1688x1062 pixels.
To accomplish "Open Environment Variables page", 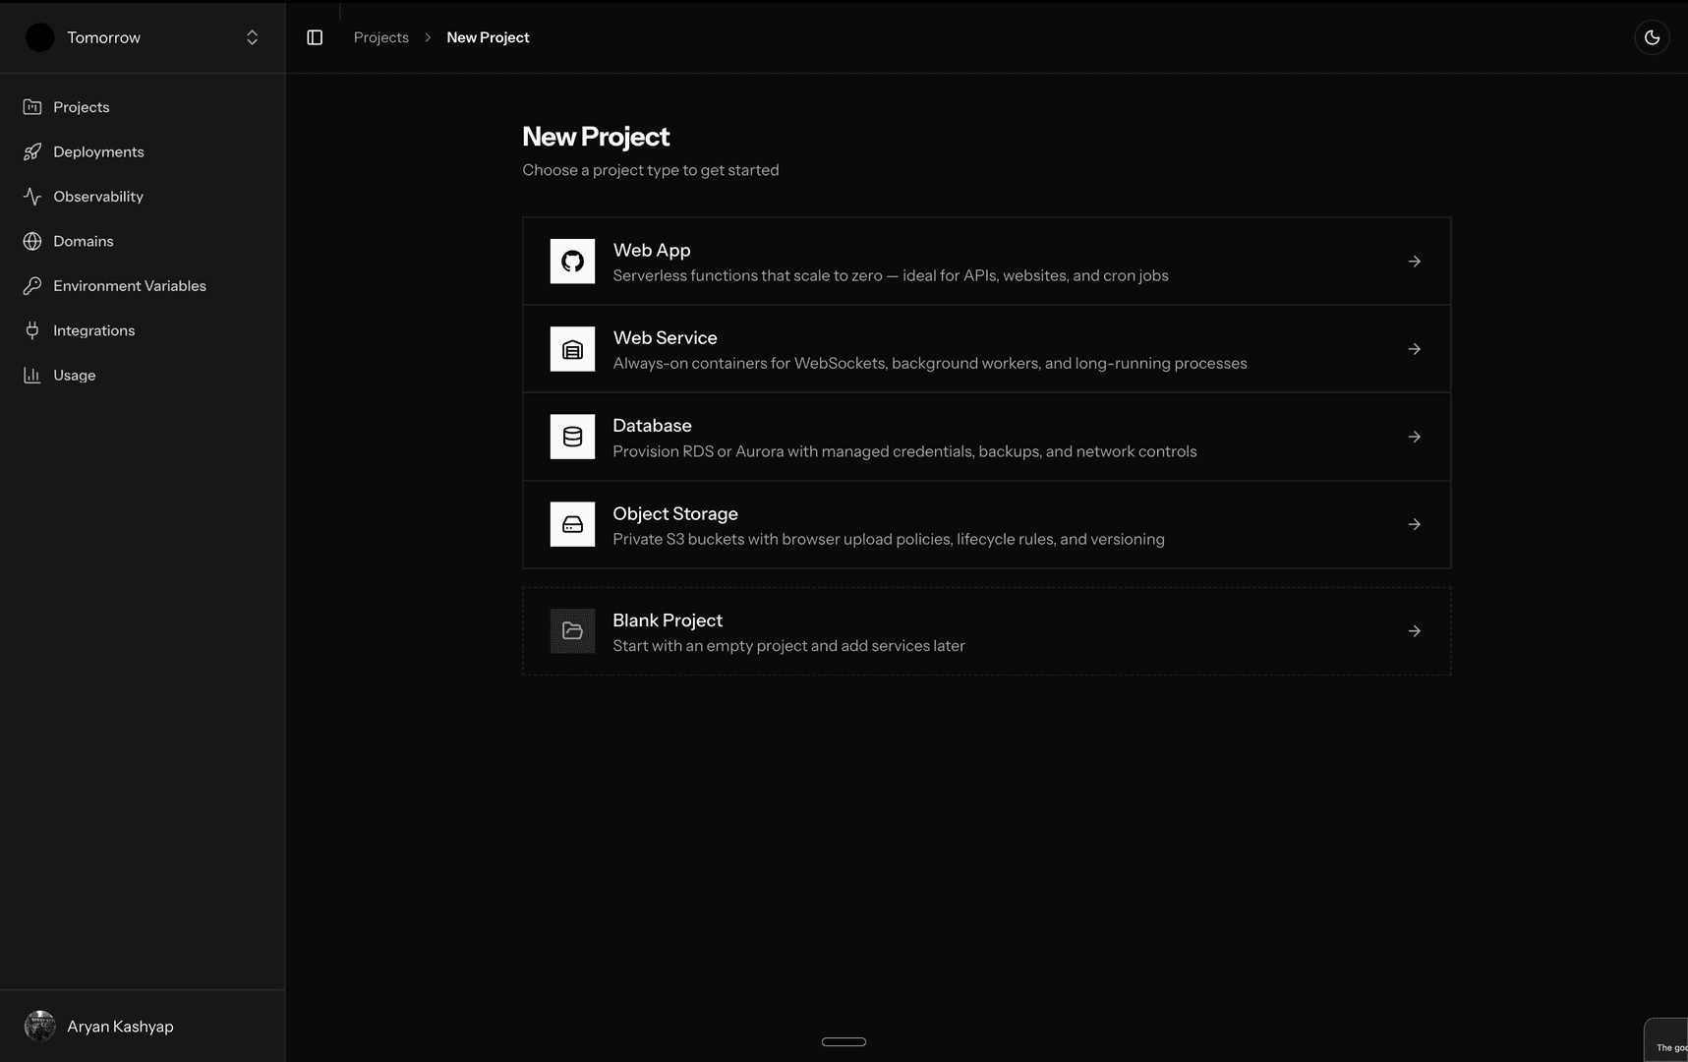I will (x=143, y=286).
